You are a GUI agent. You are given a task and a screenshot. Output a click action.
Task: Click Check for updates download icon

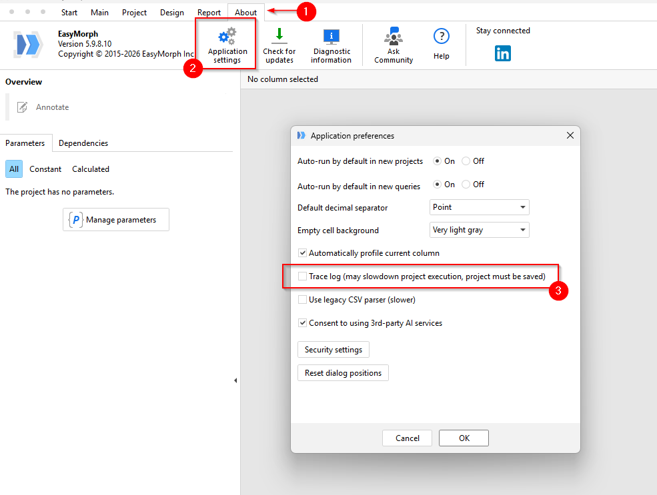(x=279, y=36)
